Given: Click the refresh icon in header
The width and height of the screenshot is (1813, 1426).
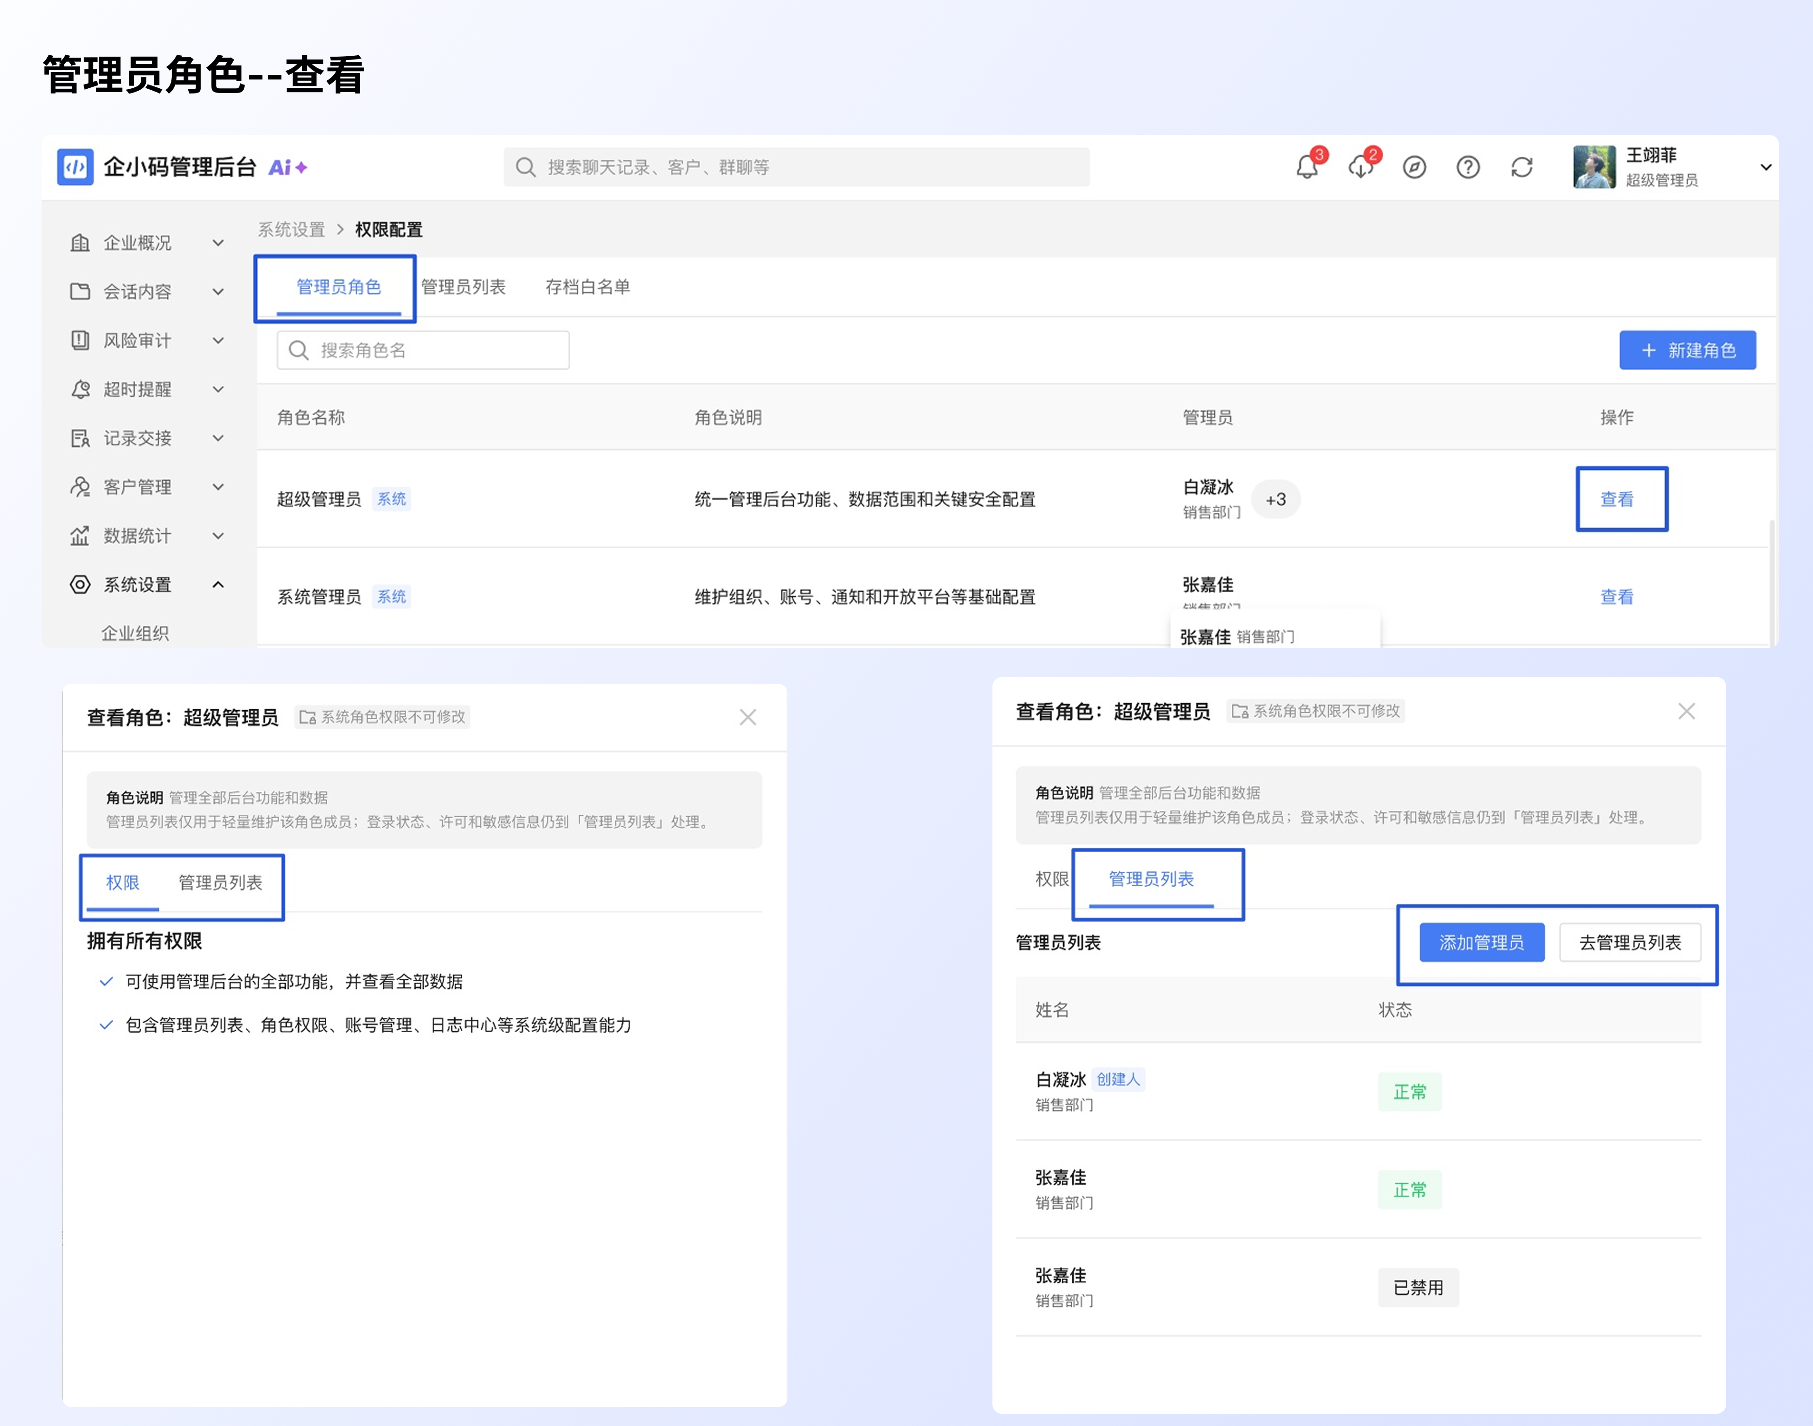Looking at the screenshot, I should click(1522, 167).
